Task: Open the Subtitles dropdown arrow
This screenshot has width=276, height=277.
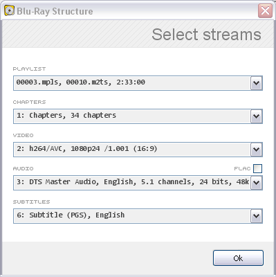Action: tap(257, 216)
